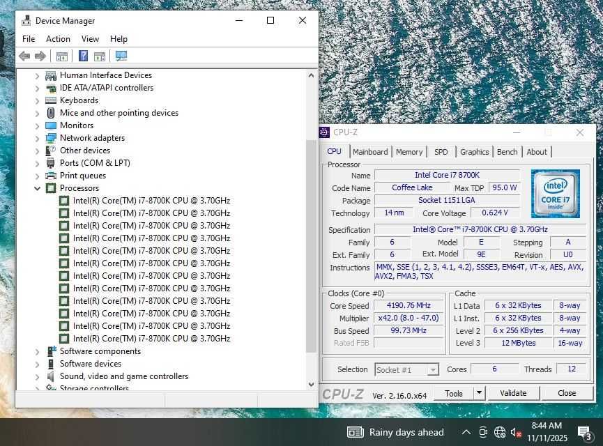Select the Software devices icon
The width and height of the screenshot is (603, 446).
click(x=51, y=364)
